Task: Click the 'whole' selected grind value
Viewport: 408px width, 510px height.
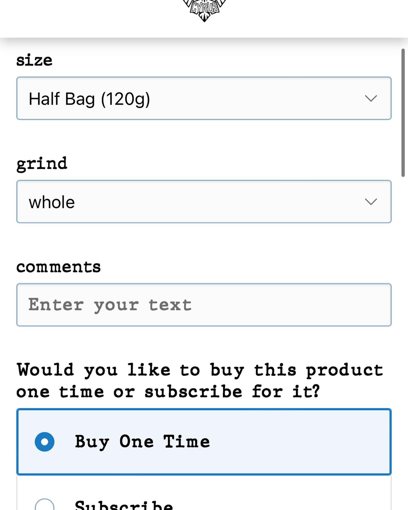Action: point(52,202)
